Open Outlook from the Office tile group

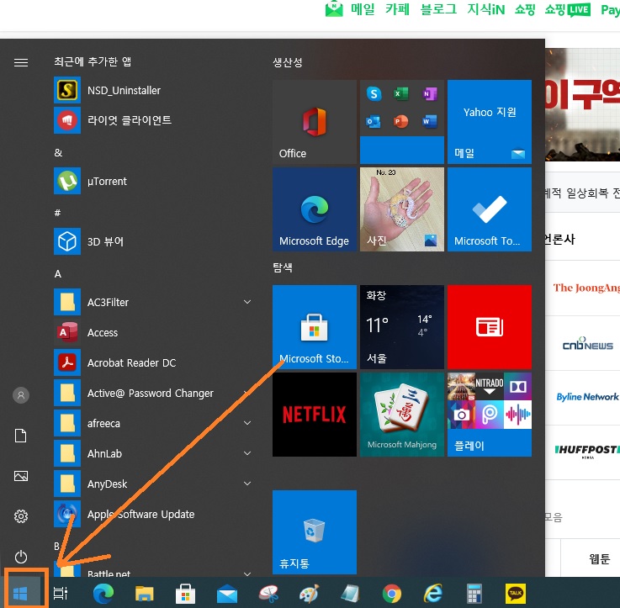[x=374, y=121]
